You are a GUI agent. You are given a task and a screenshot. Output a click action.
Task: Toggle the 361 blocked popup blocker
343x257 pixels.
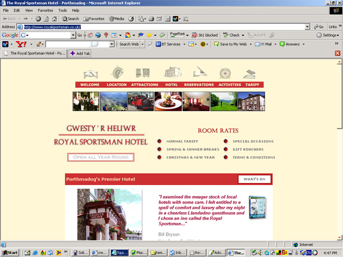[x=205, y=35]
